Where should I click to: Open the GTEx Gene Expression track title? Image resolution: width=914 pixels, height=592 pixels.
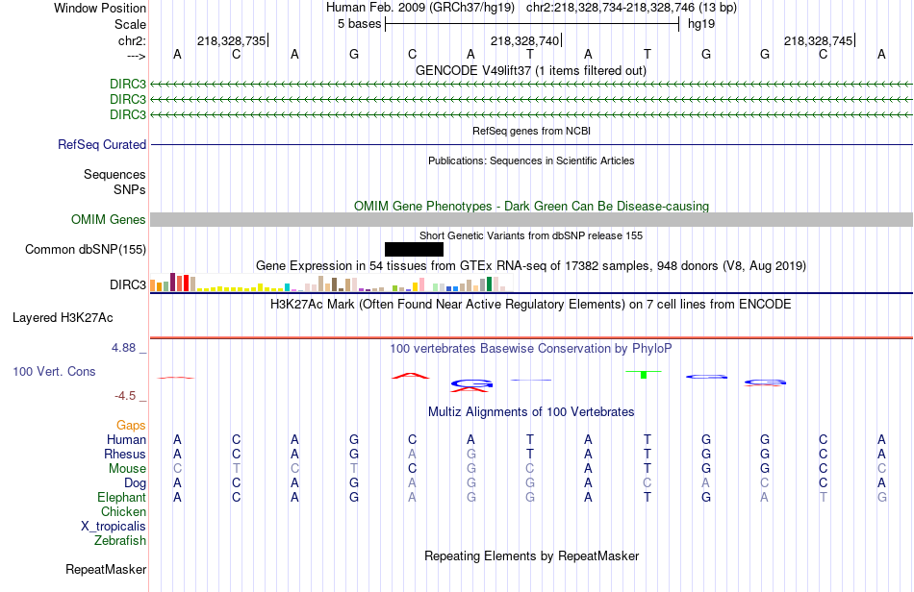click(531, 266)
